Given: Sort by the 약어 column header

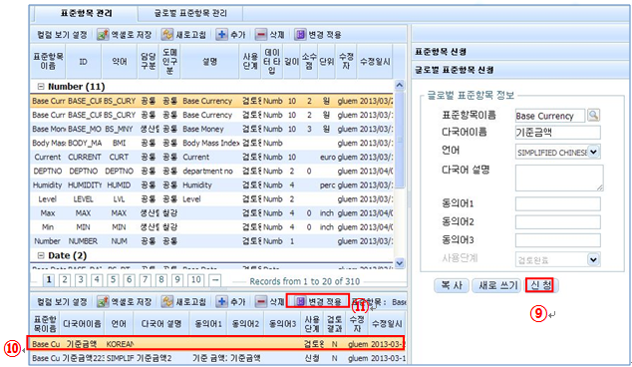Looking at the screenshot, I should (x=120, y=61).
